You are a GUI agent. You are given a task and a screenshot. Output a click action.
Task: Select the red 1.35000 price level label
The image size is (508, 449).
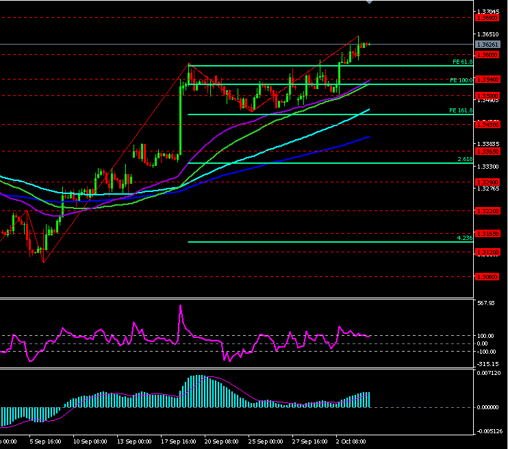point(487,96)
